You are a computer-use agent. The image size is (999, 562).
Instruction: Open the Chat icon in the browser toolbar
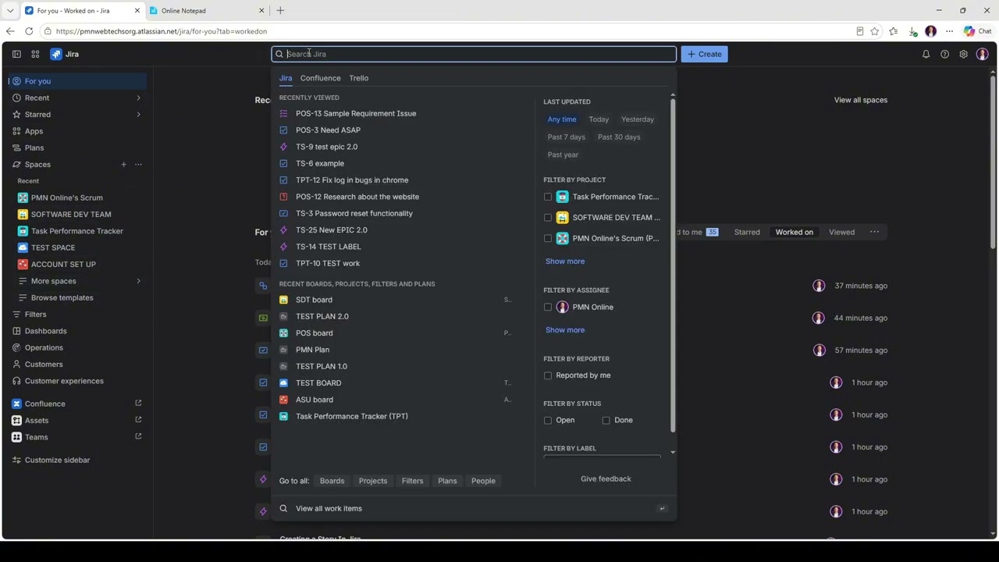click(976, 31)
